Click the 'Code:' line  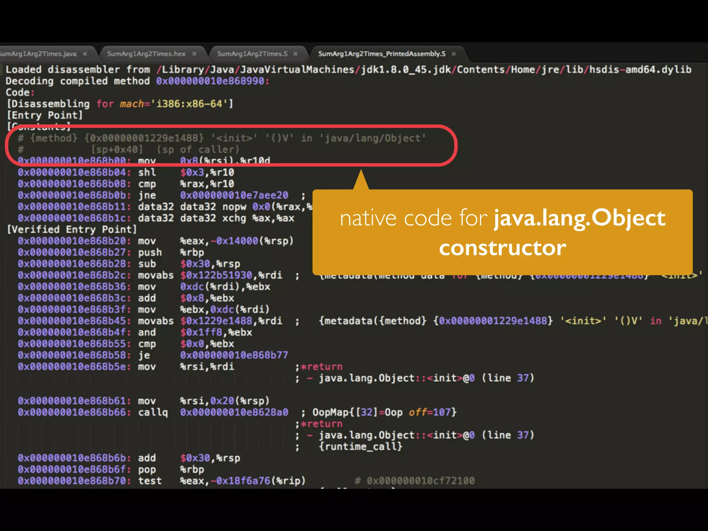[20, 93]
